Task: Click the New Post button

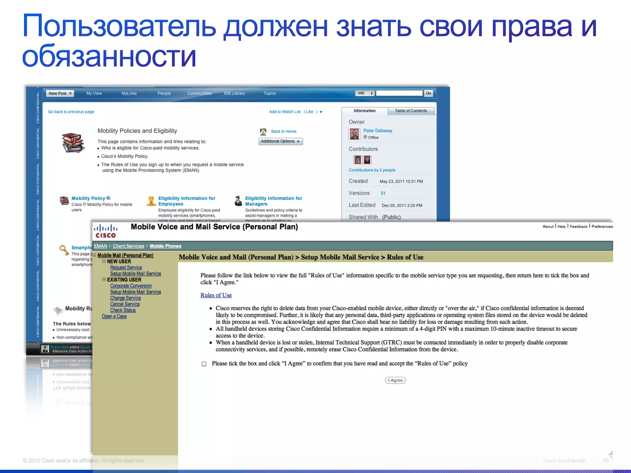Action: (x=60, y=93)
